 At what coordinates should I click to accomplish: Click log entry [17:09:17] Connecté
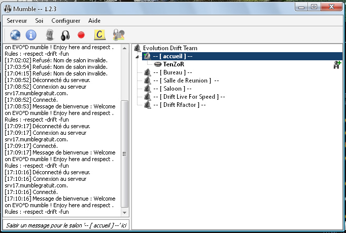[31, 146]
